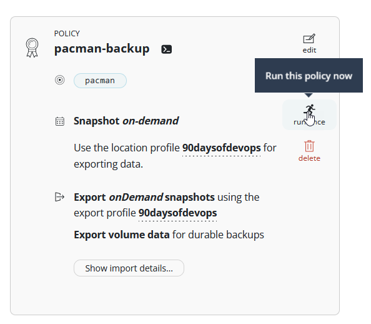Click the target icon next to pacman

pos(60,80)
